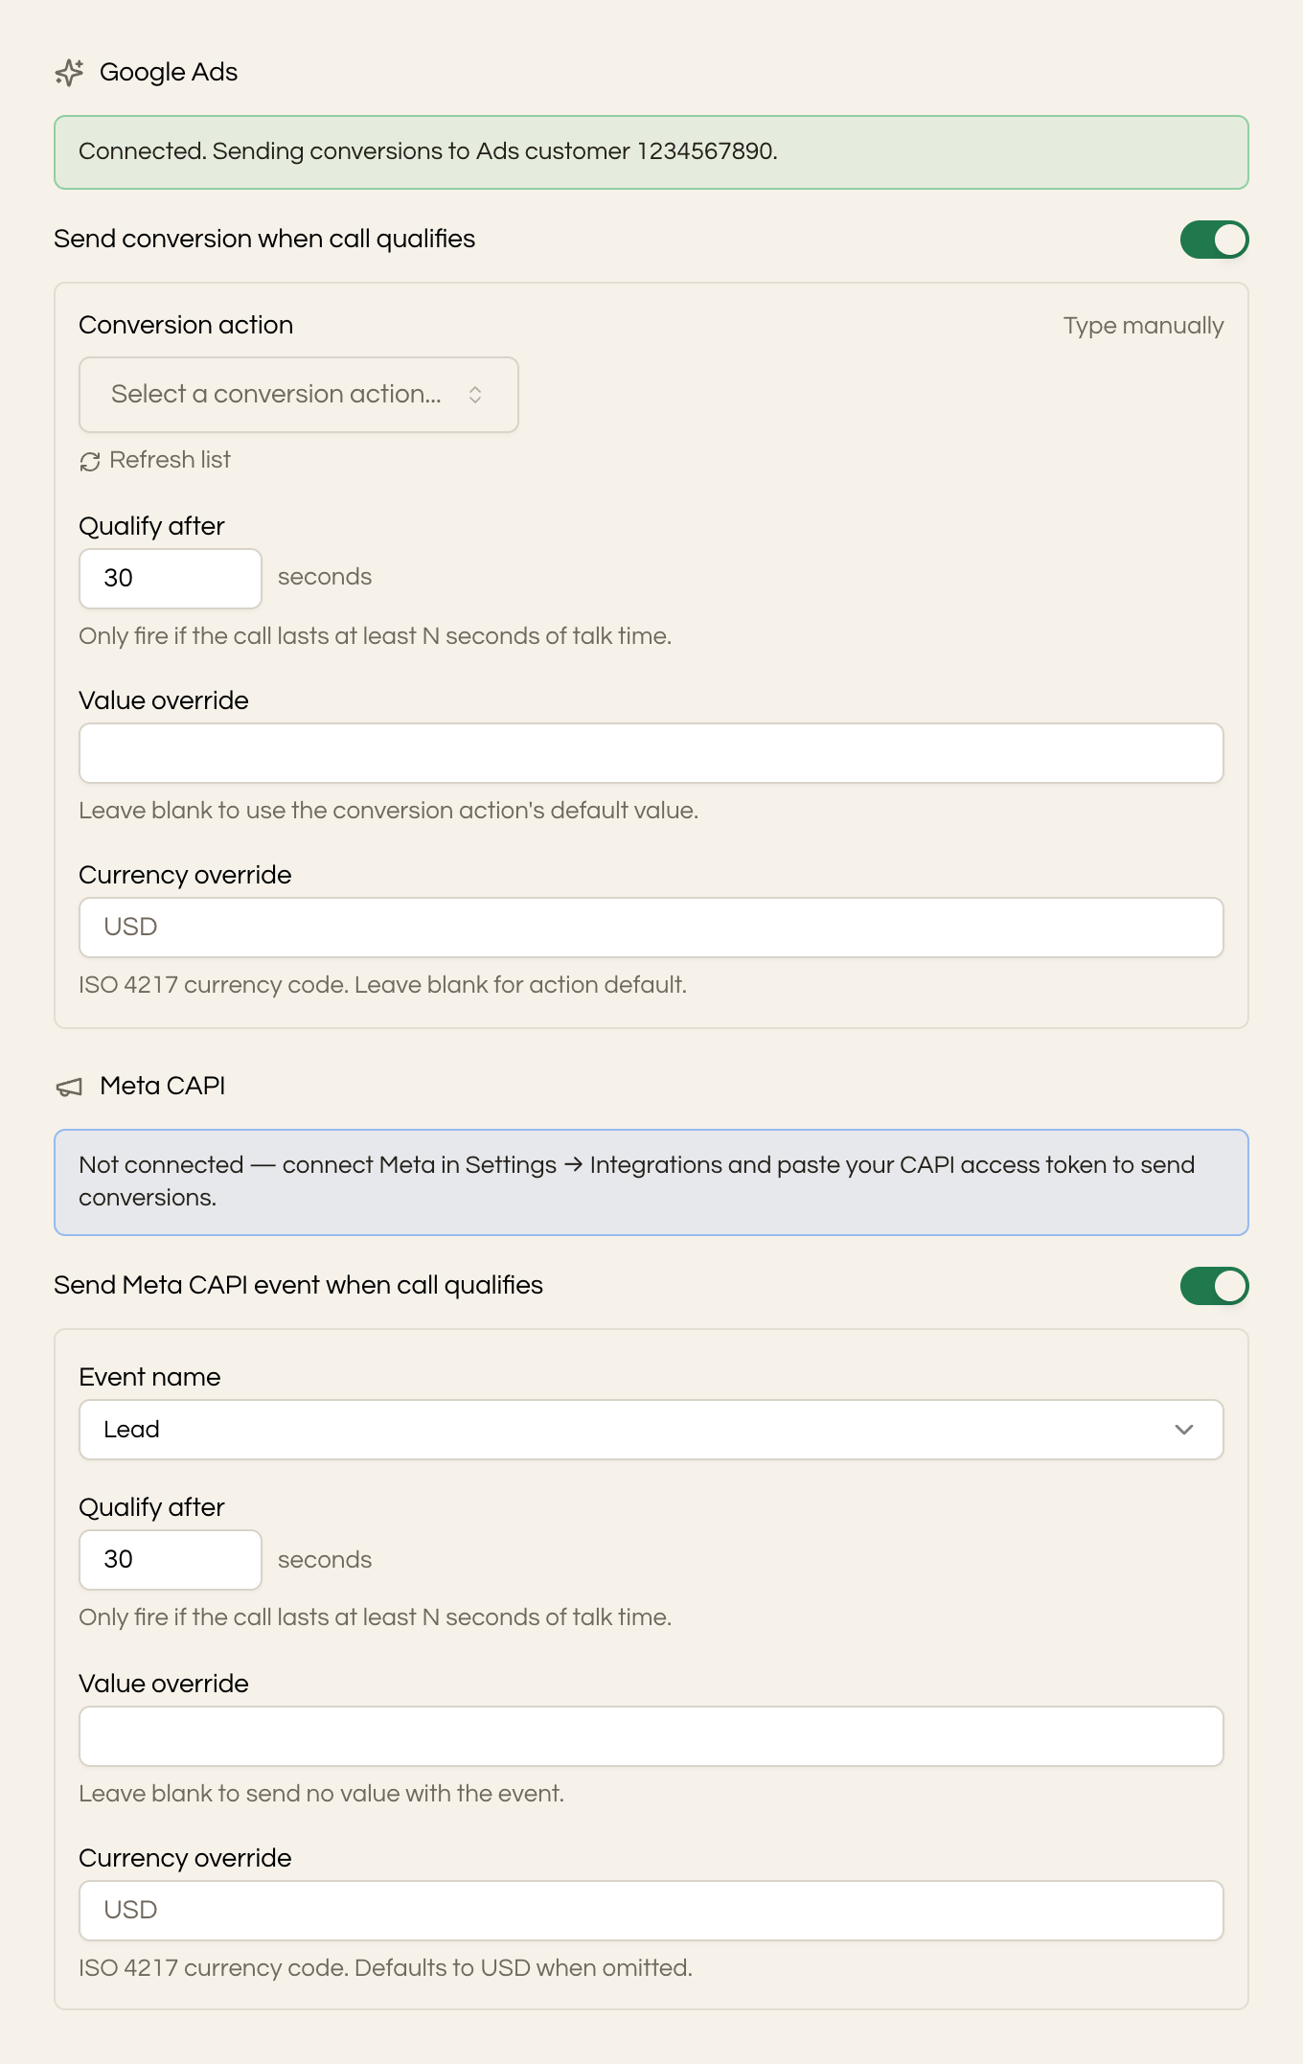
Task: Click the Meta CAPI section heading
Action: (x=163, y=1086)
